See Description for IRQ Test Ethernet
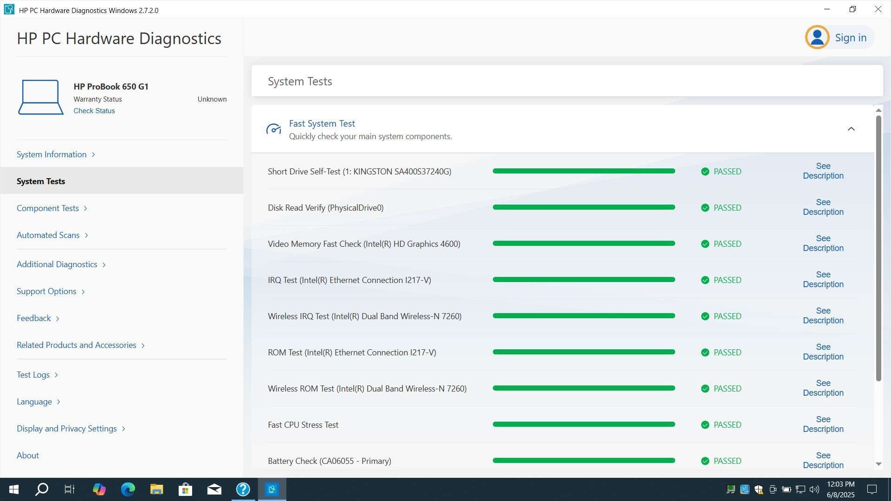The width and height of the screenshot is (891, 501). pyautogui.click(x=823, y=280)
